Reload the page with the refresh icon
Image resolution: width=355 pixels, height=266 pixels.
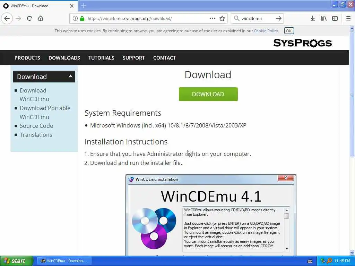(29, 19)
